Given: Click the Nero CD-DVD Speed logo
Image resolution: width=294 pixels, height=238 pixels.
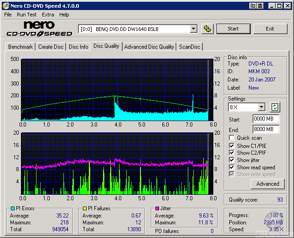Looking at the screenshot, I should [x=39, y=29].
